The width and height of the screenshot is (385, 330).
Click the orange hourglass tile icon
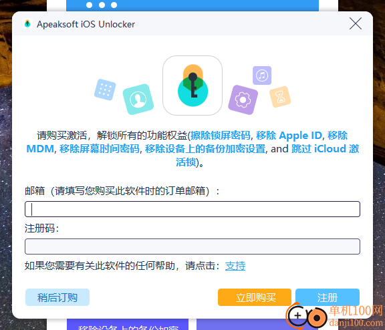280,97
